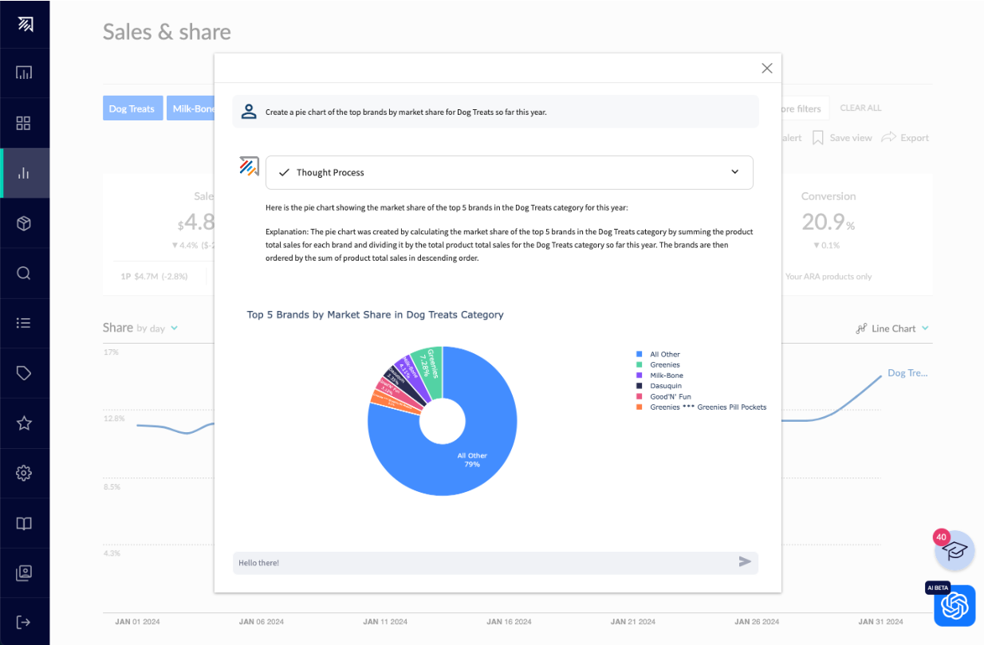Open the list sidebar icon

tap(24, 323)
